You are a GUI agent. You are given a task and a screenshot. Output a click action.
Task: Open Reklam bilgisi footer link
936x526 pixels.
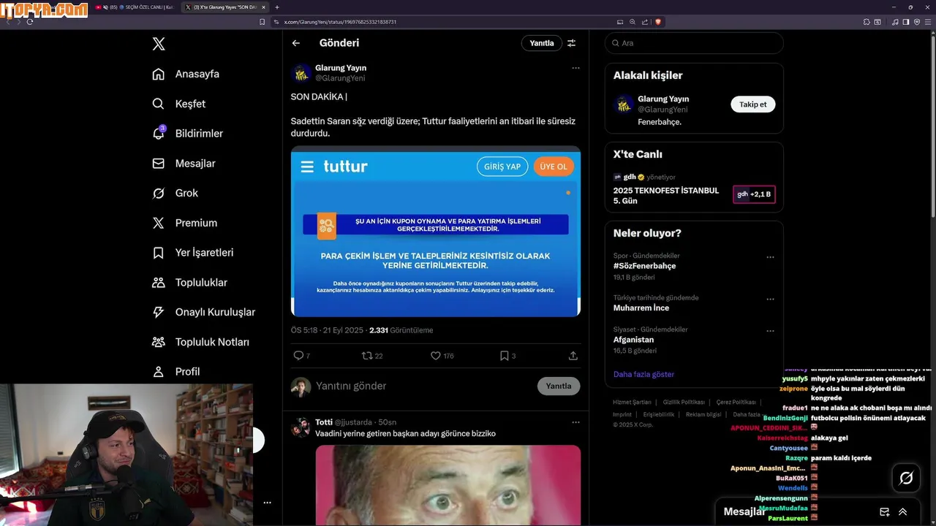[x=703, y=414]
